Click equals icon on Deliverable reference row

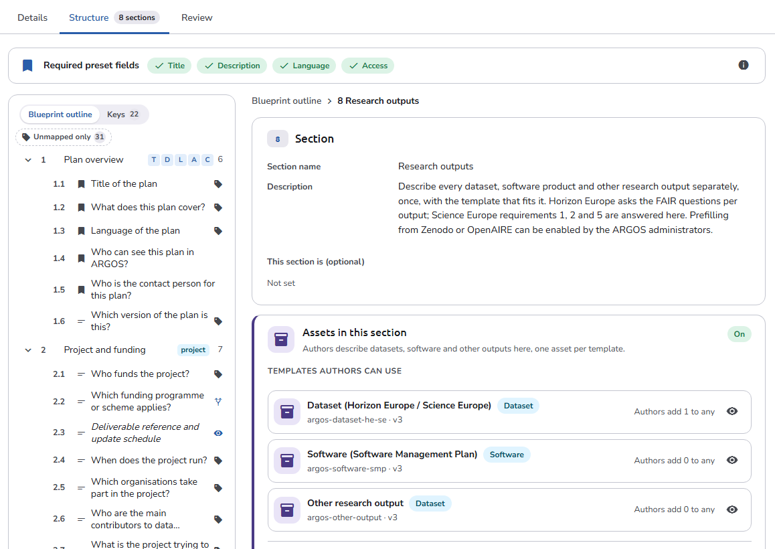(x=81, y=433)
